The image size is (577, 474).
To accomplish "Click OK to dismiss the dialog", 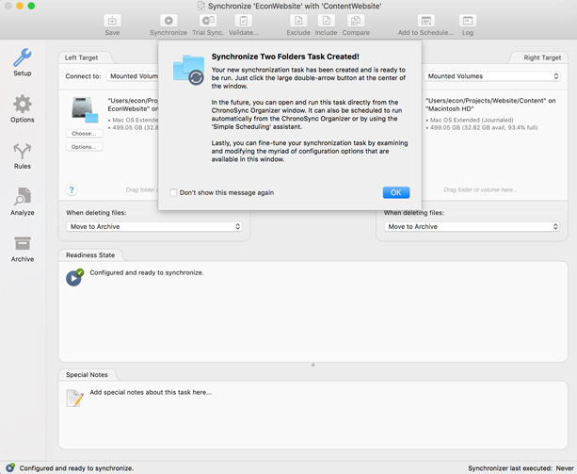I will coord(396,192).
